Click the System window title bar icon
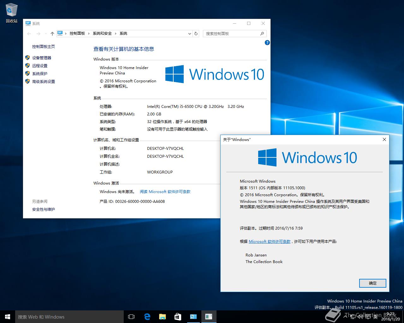Viewport: 404px width, 323px height. (x=28, y=23)
